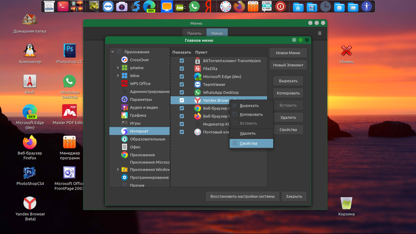
Task: Select the Photoshop CC desktop icon
Action: [x=69, y=54]
